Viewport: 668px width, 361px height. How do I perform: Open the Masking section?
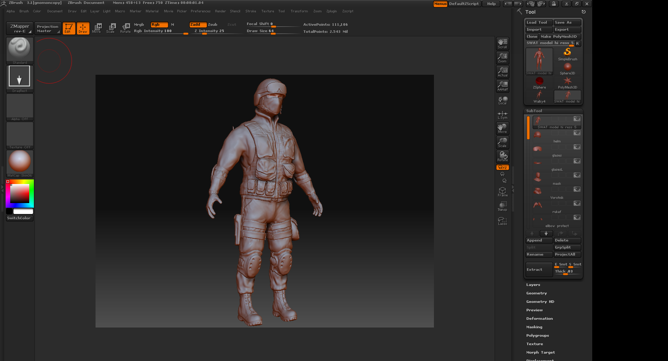tap(534, 327)
